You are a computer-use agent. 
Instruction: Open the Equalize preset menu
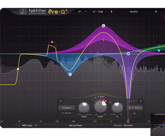pos(134,12)
